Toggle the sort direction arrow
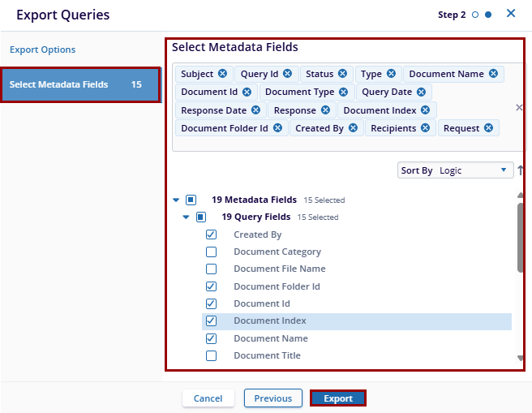This screenshot has width=532, height=413. click(521, 170)
